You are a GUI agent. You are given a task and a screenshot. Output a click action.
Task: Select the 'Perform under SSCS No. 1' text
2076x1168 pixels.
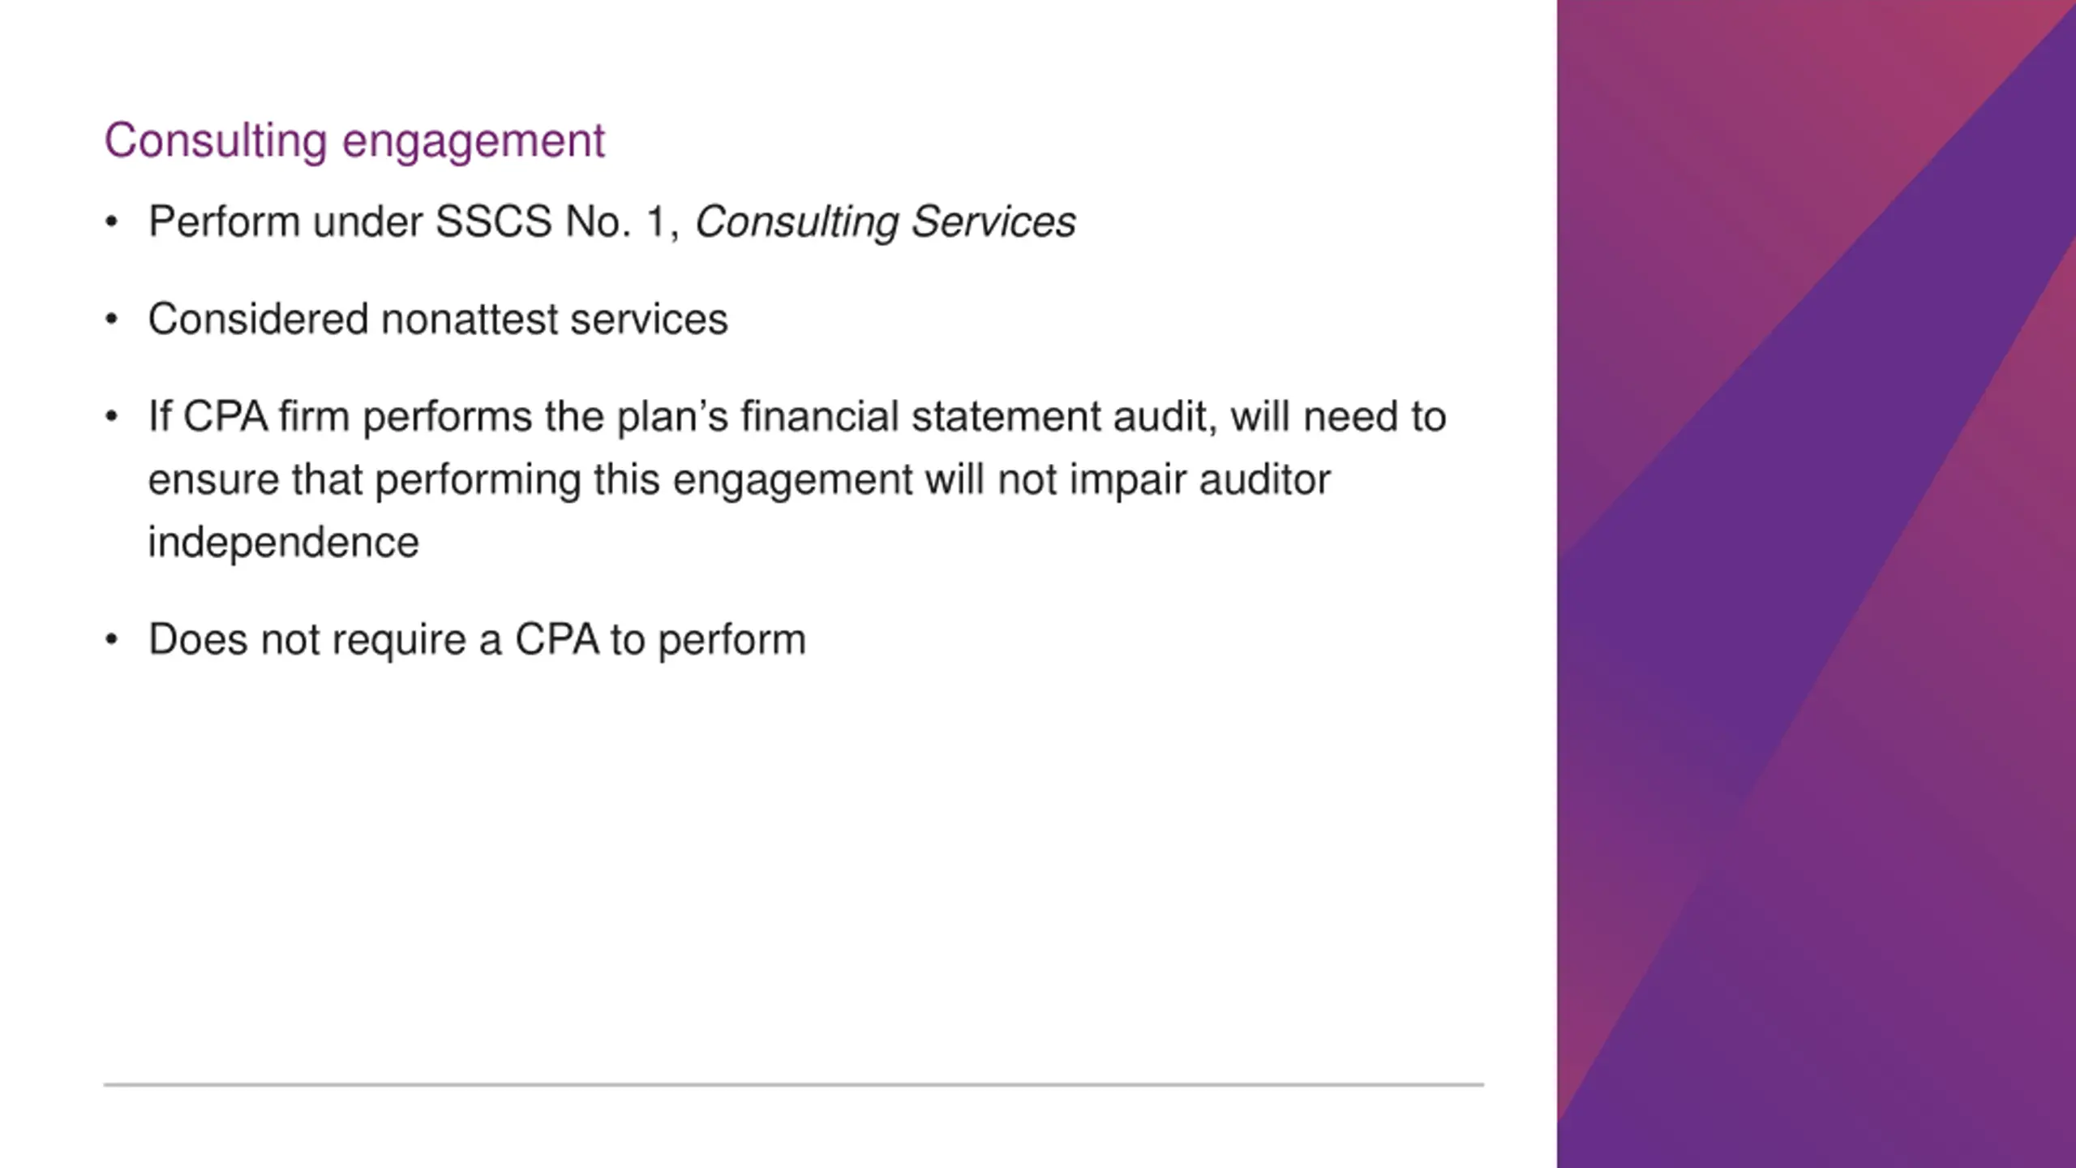(x=414, y=221)
